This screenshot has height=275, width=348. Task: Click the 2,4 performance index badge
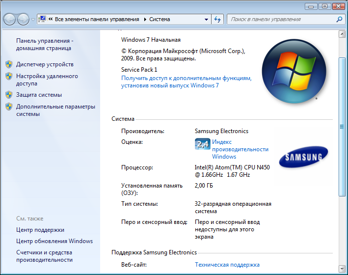202,144
